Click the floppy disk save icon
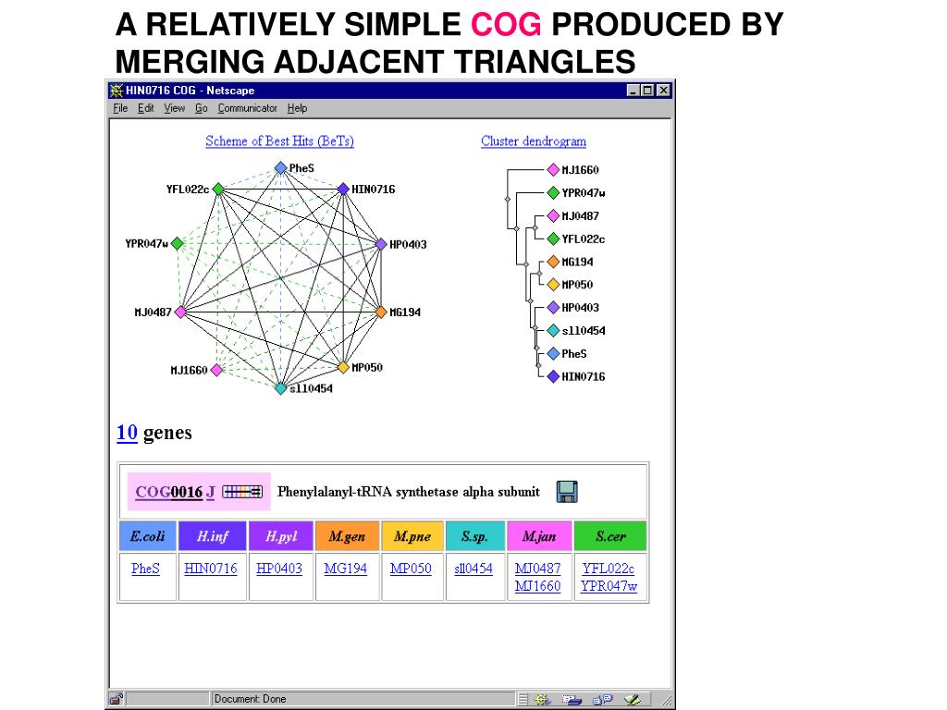The height and width of the screenshot is (710, 947). pyautogui.click(x=567, y=492)
